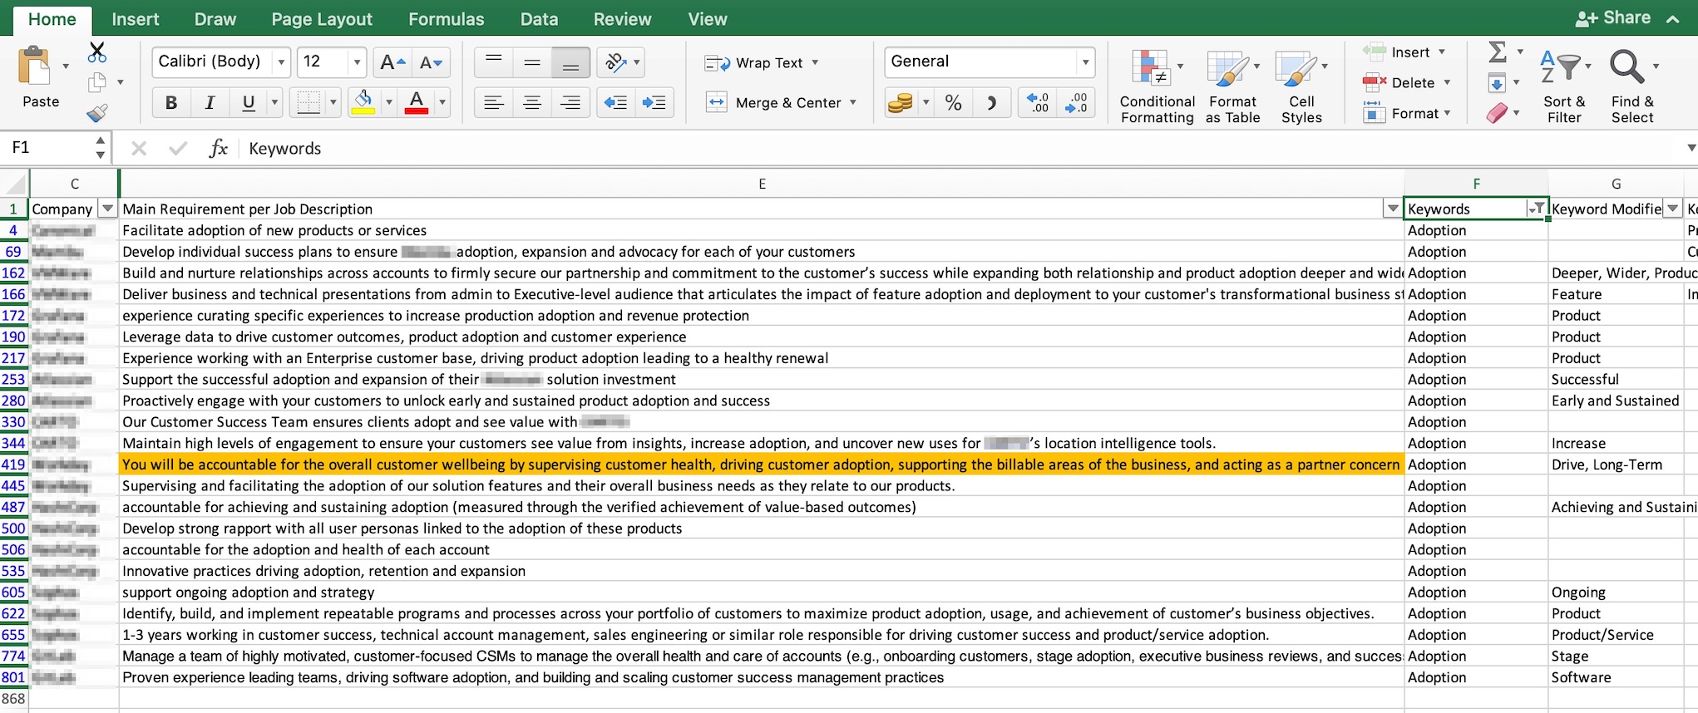This screenshot has height=713, width=1698.
Task: Click the AutoSum sigma icon
Action: pyautogui.click(x=1498, y=52)
